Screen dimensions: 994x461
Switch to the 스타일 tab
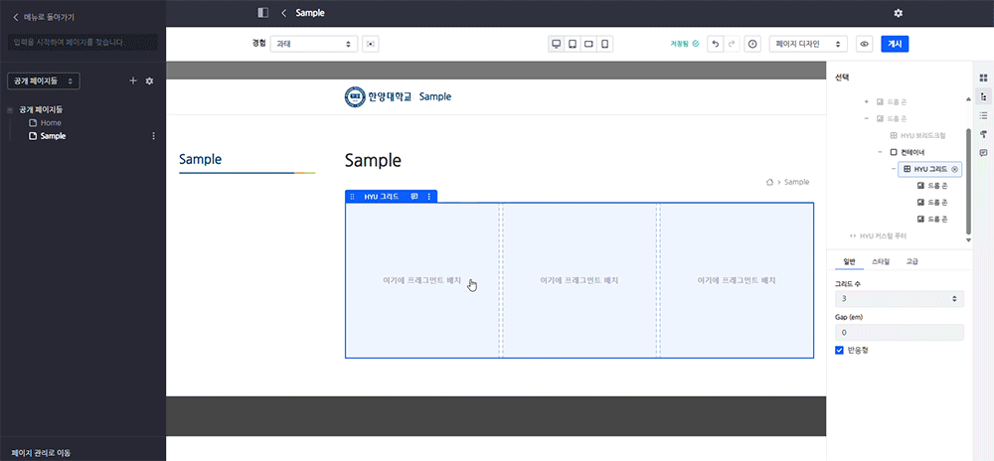pos(881,261)
